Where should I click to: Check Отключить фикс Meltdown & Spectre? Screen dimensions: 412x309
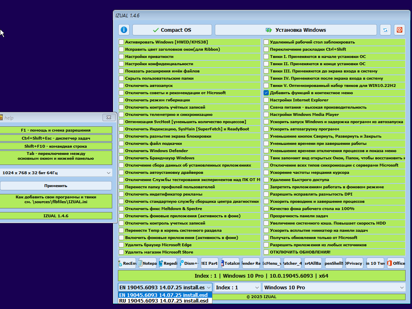(121, 209)
